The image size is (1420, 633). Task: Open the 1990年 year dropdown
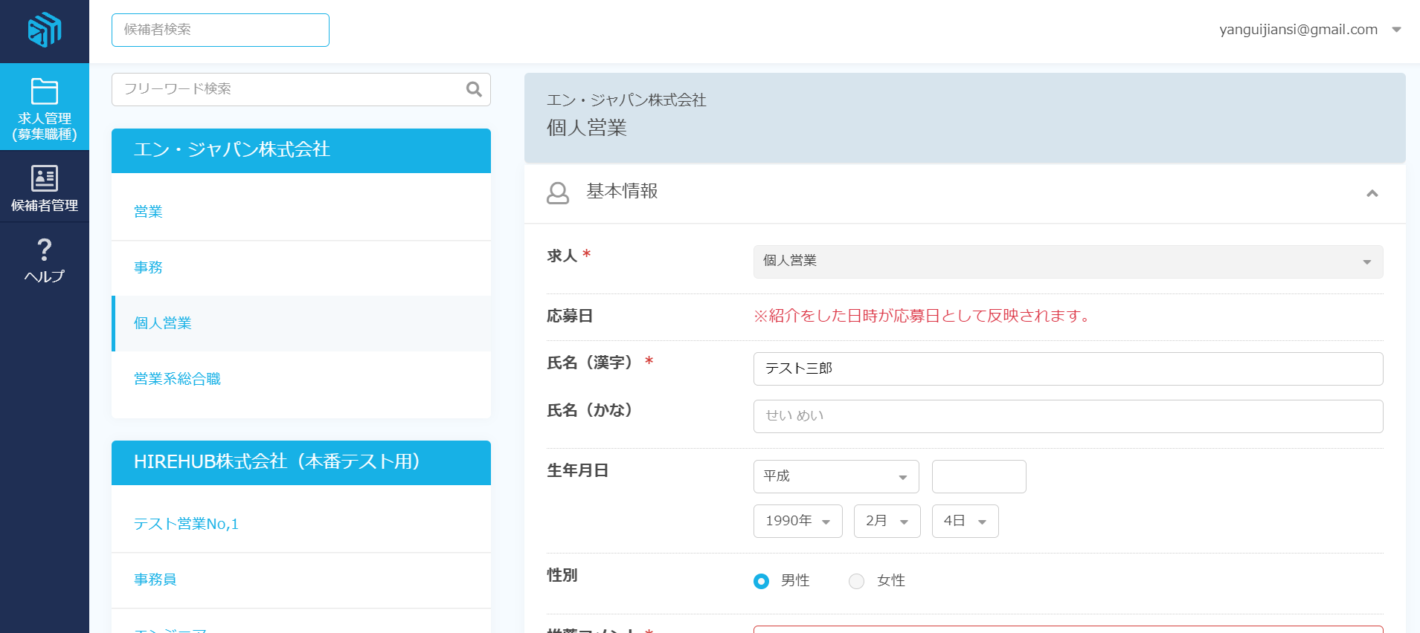[x=797, y=521]
